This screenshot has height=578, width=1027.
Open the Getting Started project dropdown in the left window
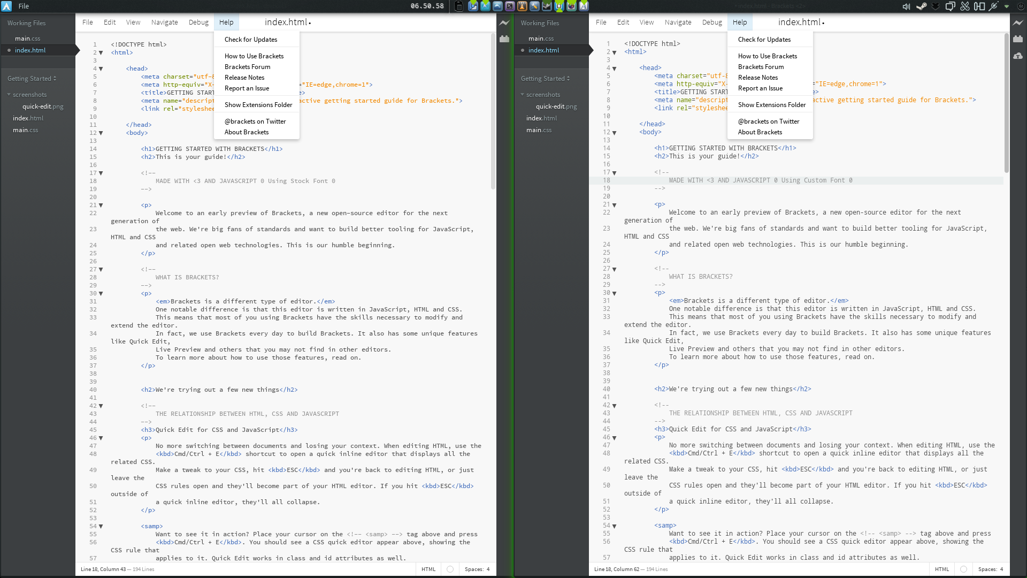(32, 79)
